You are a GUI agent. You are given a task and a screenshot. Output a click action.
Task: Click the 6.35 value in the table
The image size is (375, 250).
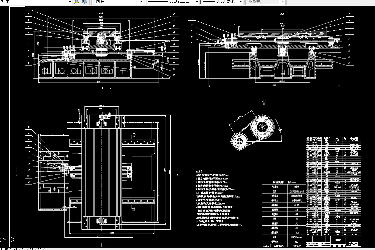click(x=297, y=205)
